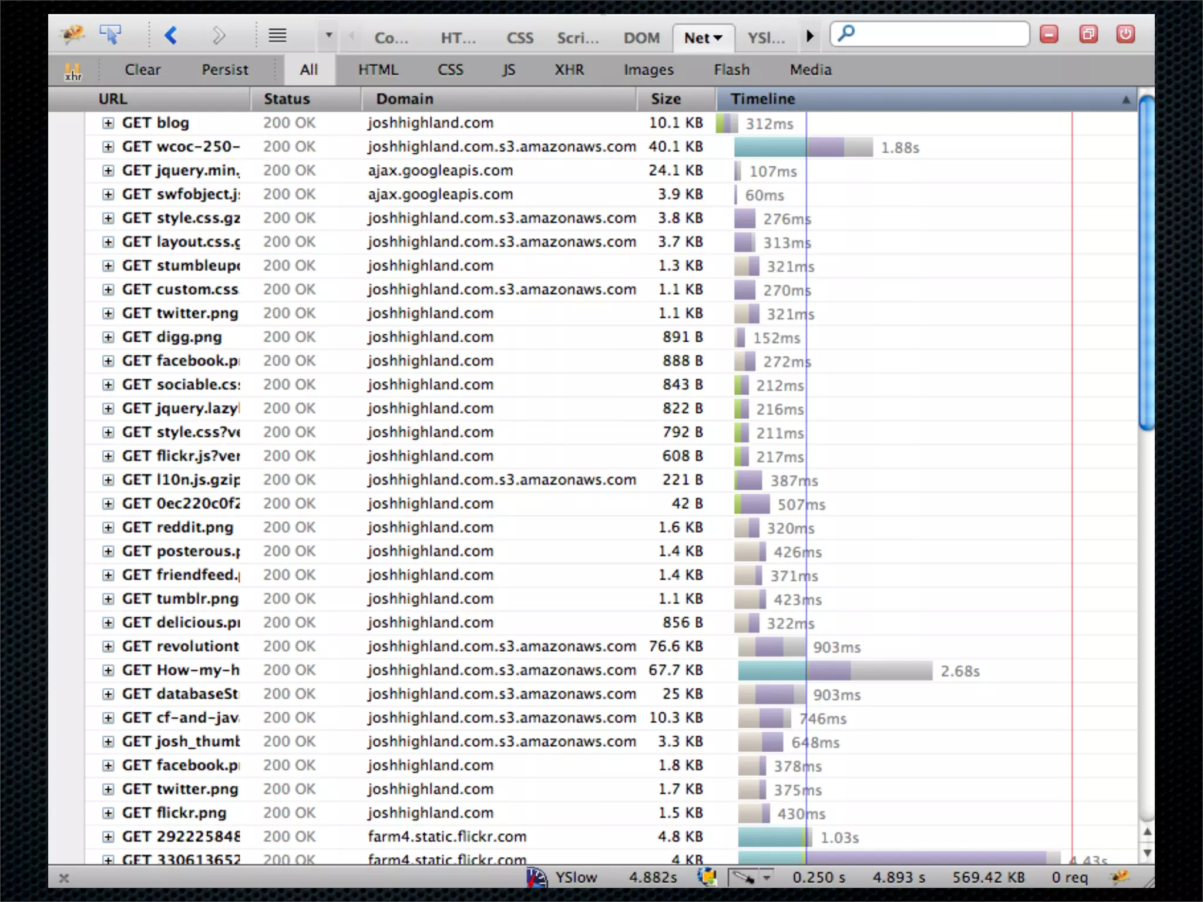
Task: Enable the Images filter
Action: [648, 70]
